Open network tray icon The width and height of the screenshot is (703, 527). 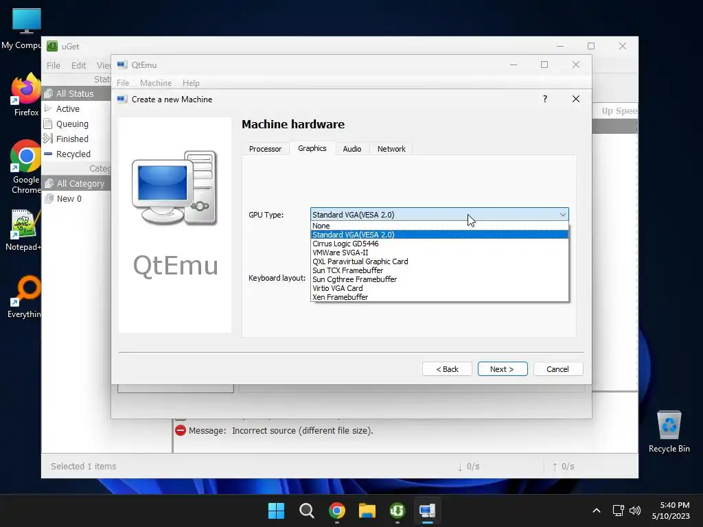(x=619, y=511)
